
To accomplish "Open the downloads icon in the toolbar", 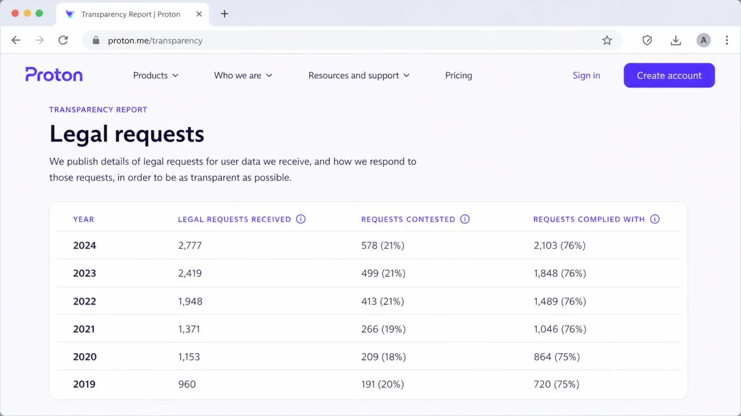I will tap(676, 40).
